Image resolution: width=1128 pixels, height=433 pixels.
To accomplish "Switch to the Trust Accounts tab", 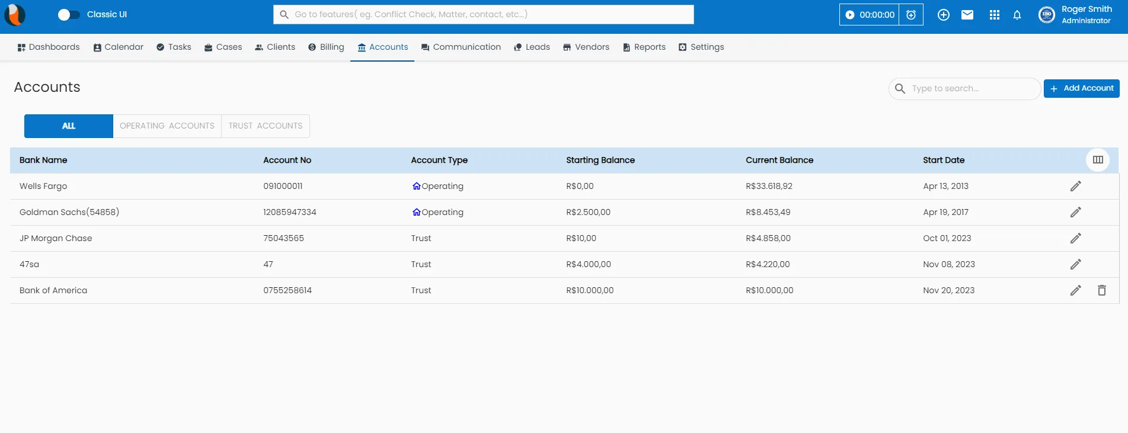I will pos(266,126).
